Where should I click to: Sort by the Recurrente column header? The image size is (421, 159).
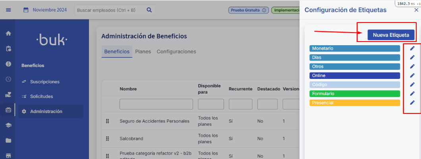pyautogui.click(x=241, y=89)
